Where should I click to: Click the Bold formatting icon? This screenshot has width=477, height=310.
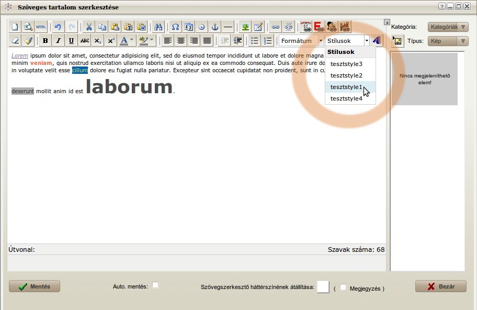point(46,41)
